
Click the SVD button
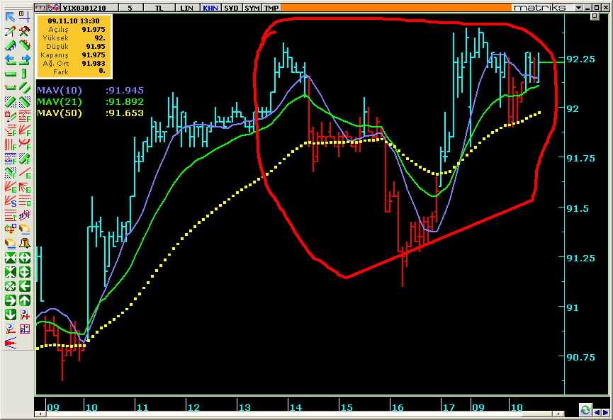(231, 8)
